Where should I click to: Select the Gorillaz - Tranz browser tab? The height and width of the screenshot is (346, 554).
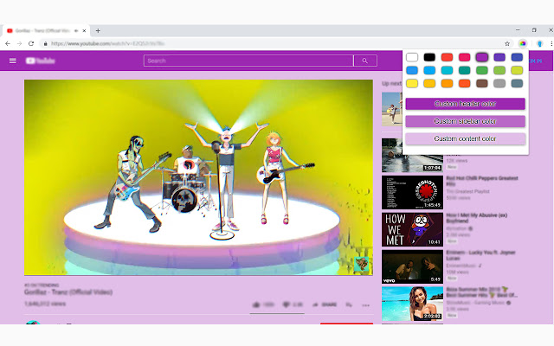pyautogui.click(x=43, y=30)
